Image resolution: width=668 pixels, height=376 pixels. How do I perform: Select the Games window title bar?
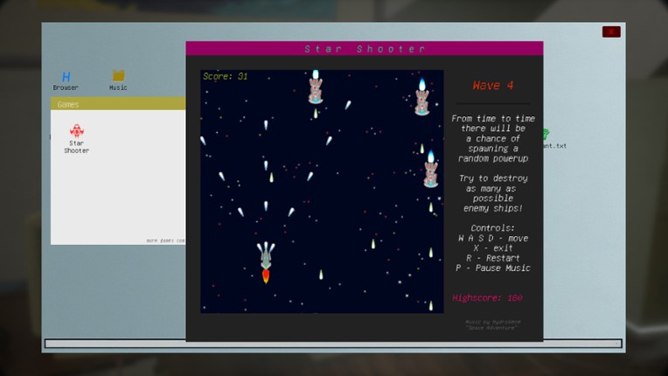tap(118, 104)
